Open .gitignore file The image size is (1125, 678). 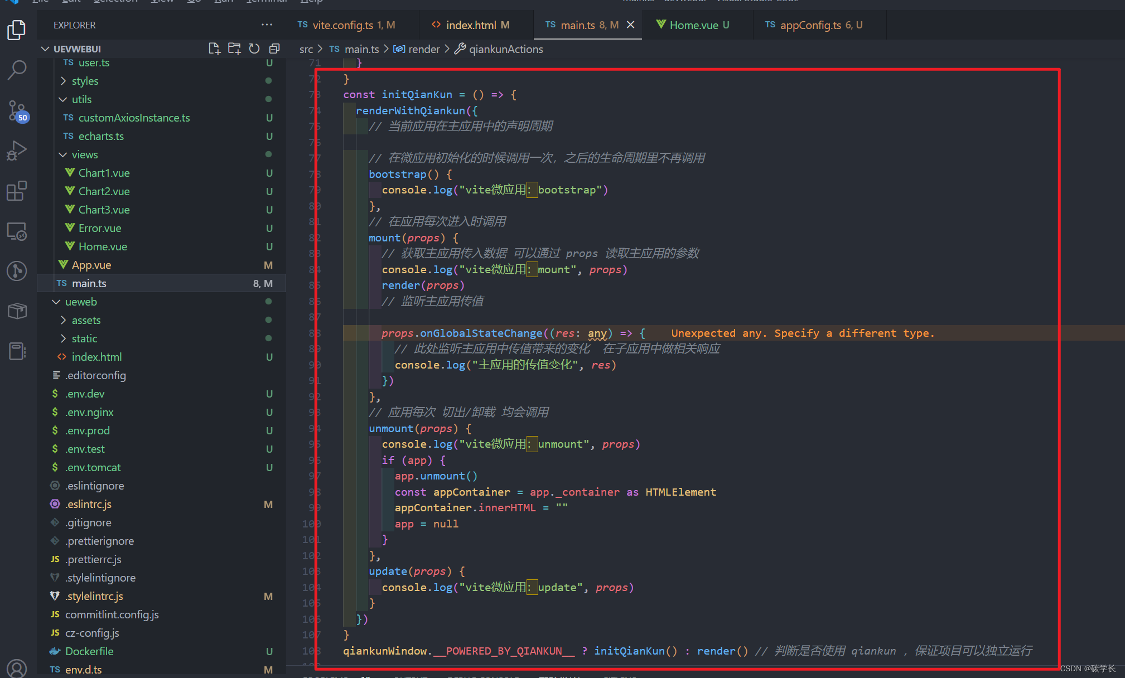162,522
